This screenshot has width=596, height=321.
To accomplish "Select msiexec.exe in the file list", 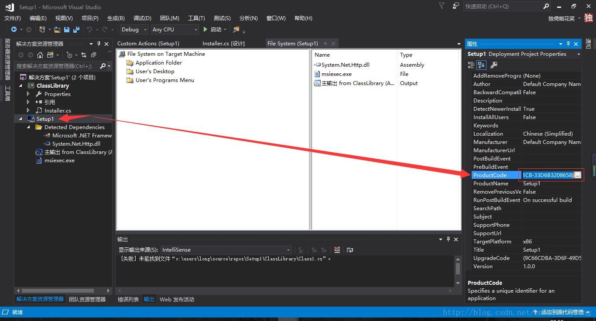I will [336, 74].
